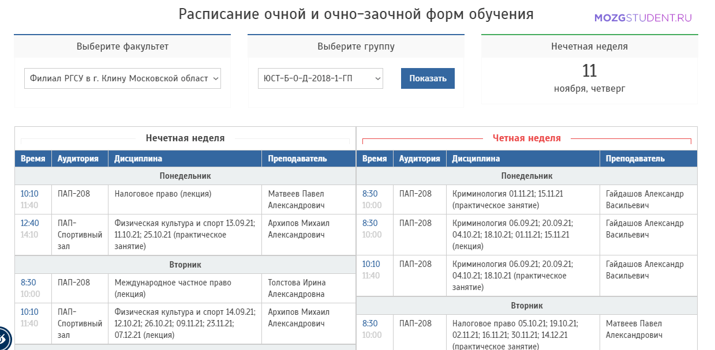Click ПАП-Спортивный зал in odd week Tuesday row
Viewport: 715px width, 350px height.
[80, 323]
